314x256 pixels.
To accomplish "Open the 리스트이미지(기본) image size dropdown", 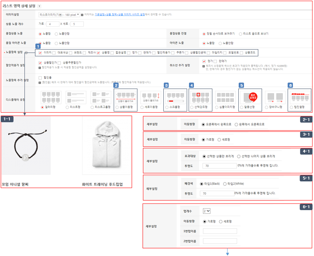I will tap(59, 15).
